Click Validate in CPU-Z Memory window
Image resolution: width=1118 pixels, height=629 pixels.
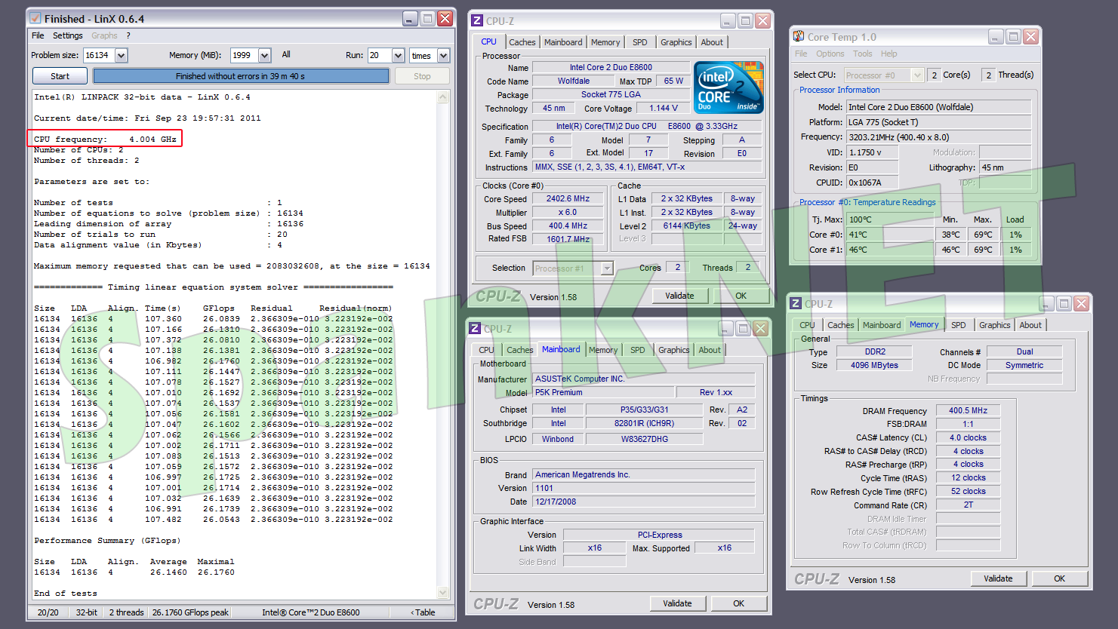[x=998, y=578]
